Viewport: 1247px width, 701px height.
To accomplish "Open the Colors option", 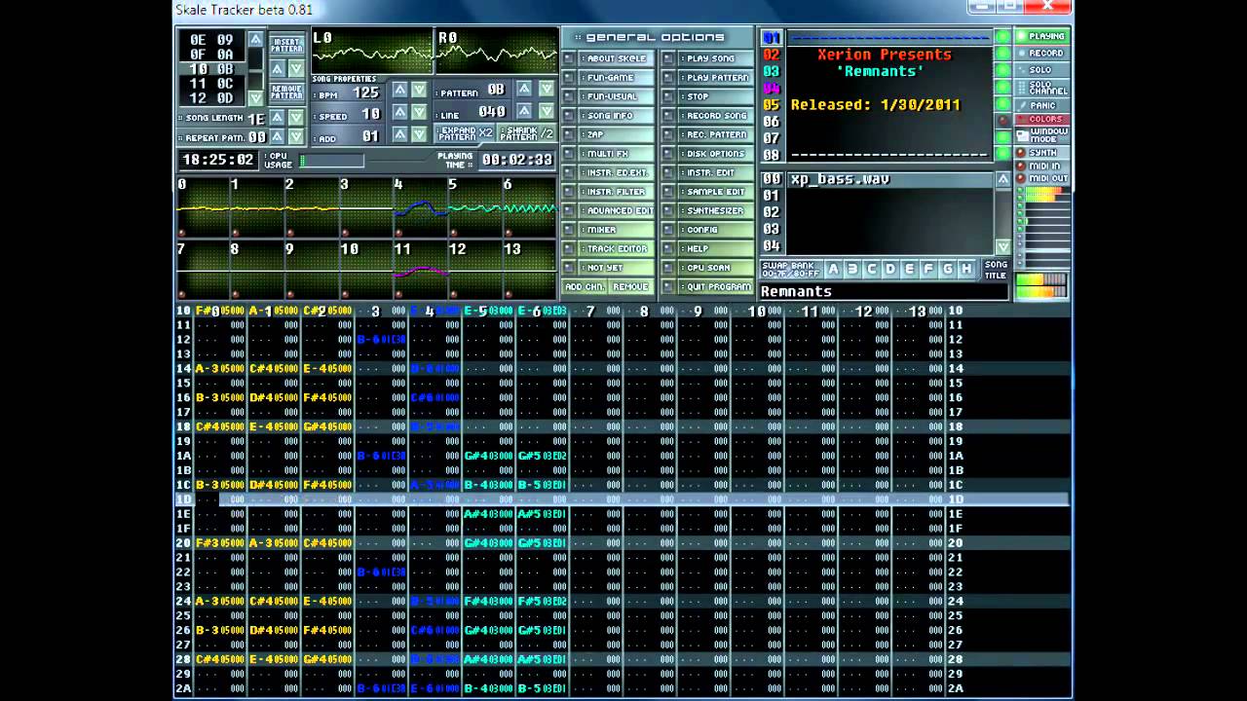I will coord(1041,120).
